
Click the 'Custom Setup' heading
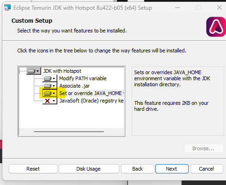[32, 21]
